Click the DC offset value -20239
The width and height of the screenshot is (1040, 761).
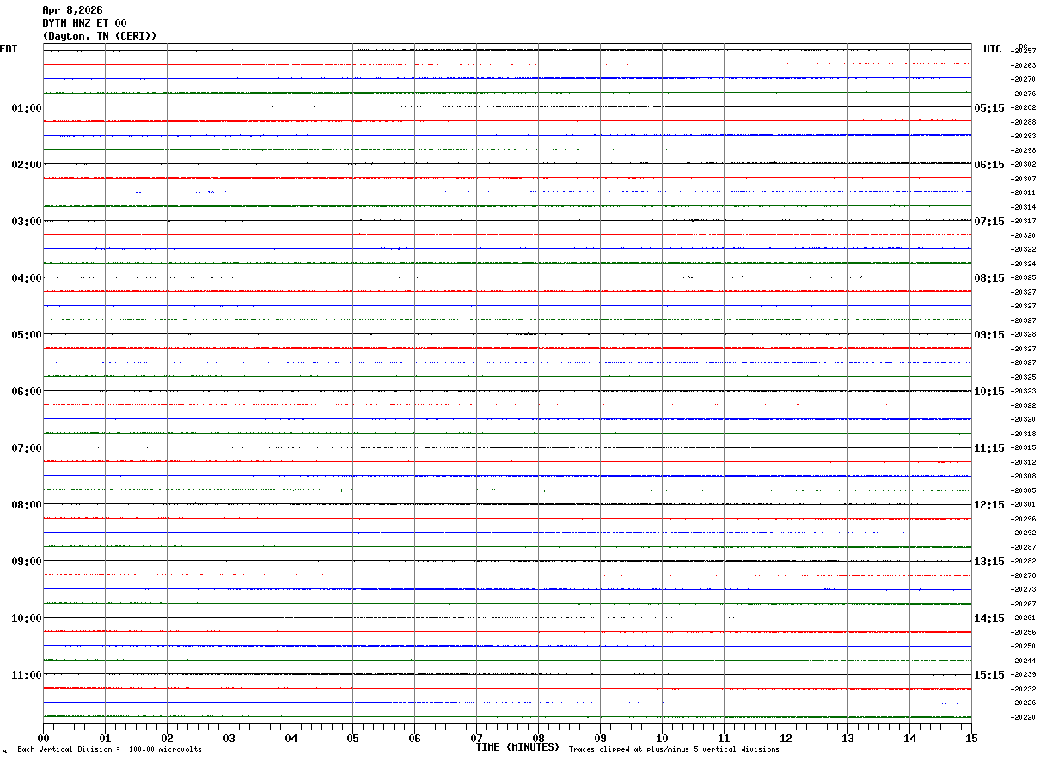tap(1024, 675)
